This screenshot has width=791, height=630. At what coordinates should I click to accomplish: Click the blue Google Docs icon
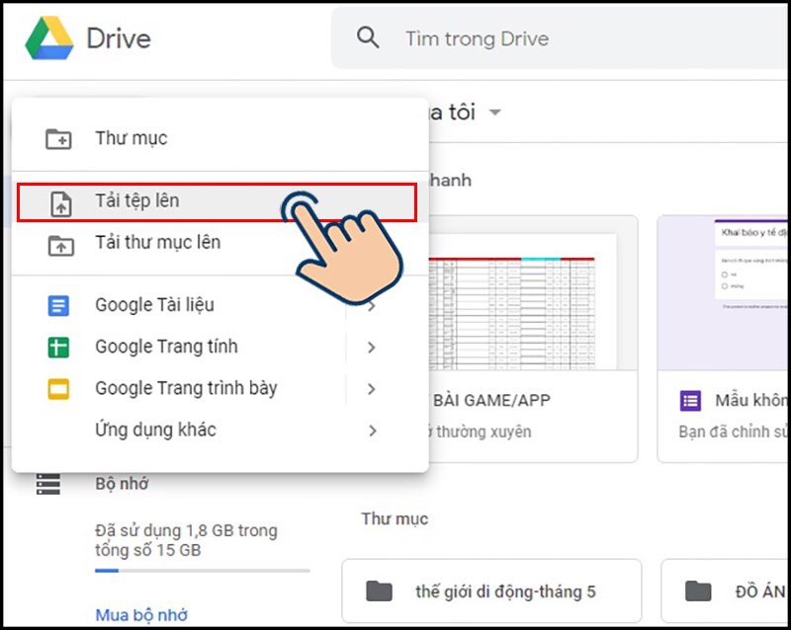pos(58,305)
